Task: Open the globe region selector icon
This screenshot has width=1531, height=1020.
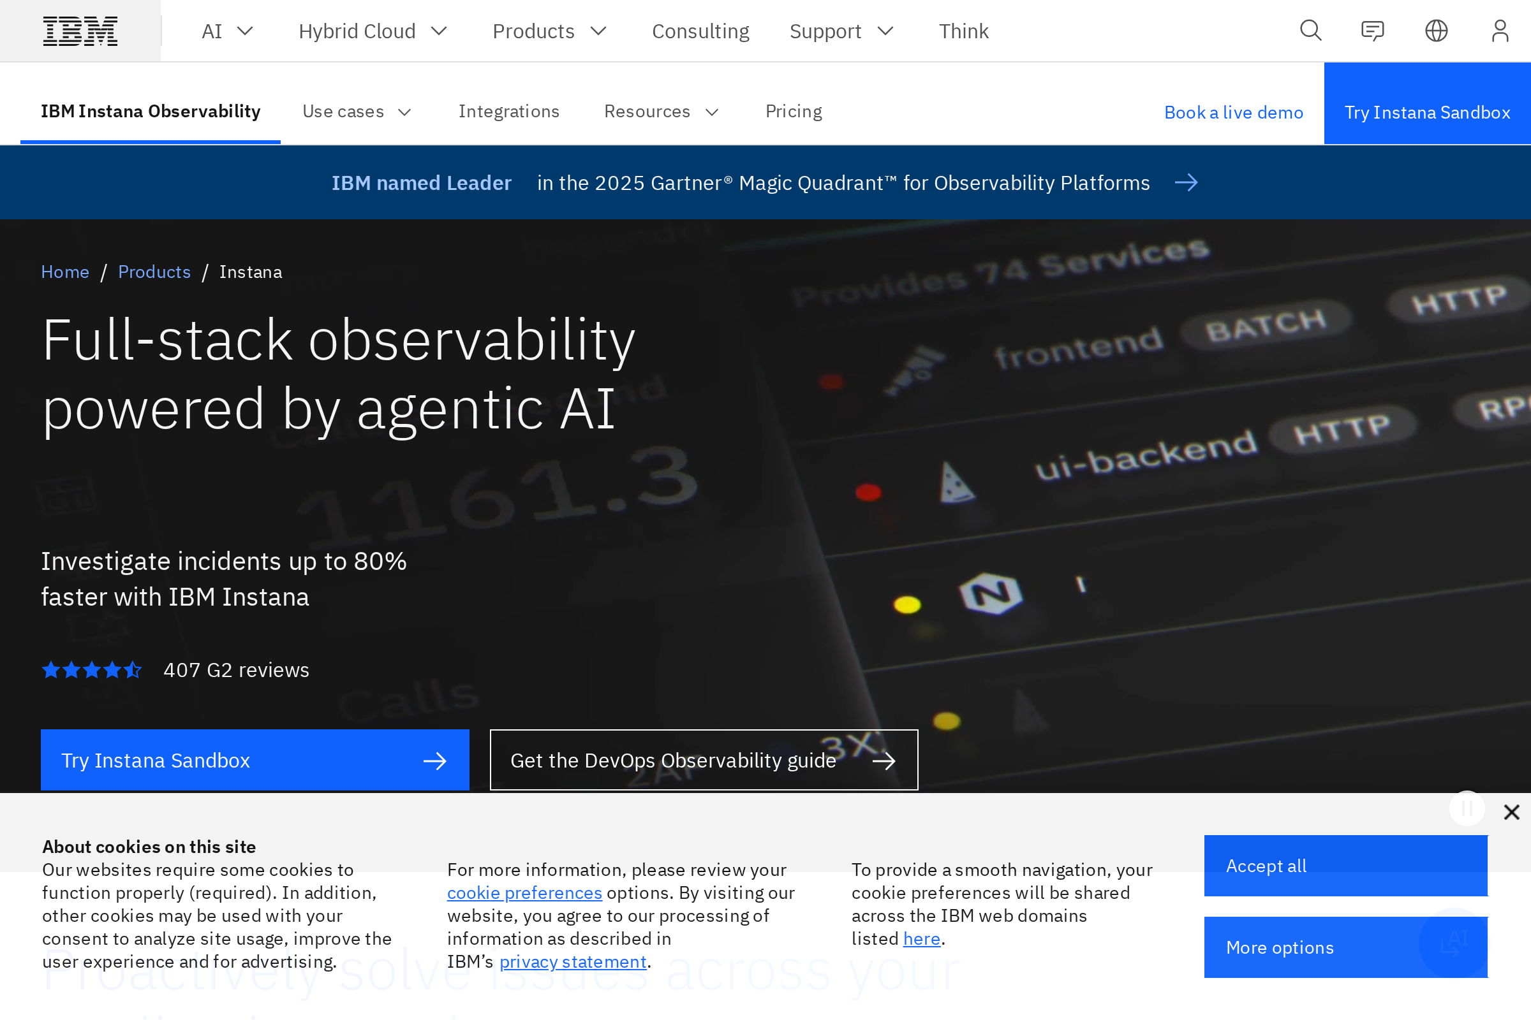Action: 1436,31
